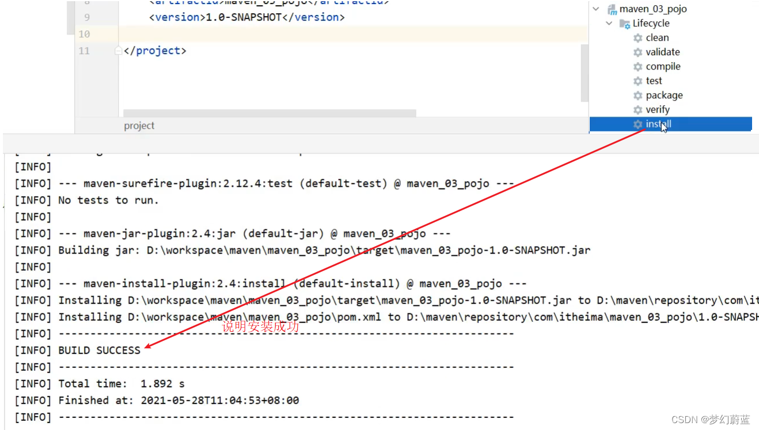Select the clean lifecycle goal
Image resolution: width=759 pixels, height=430 pixels.
tap(657, 38)
